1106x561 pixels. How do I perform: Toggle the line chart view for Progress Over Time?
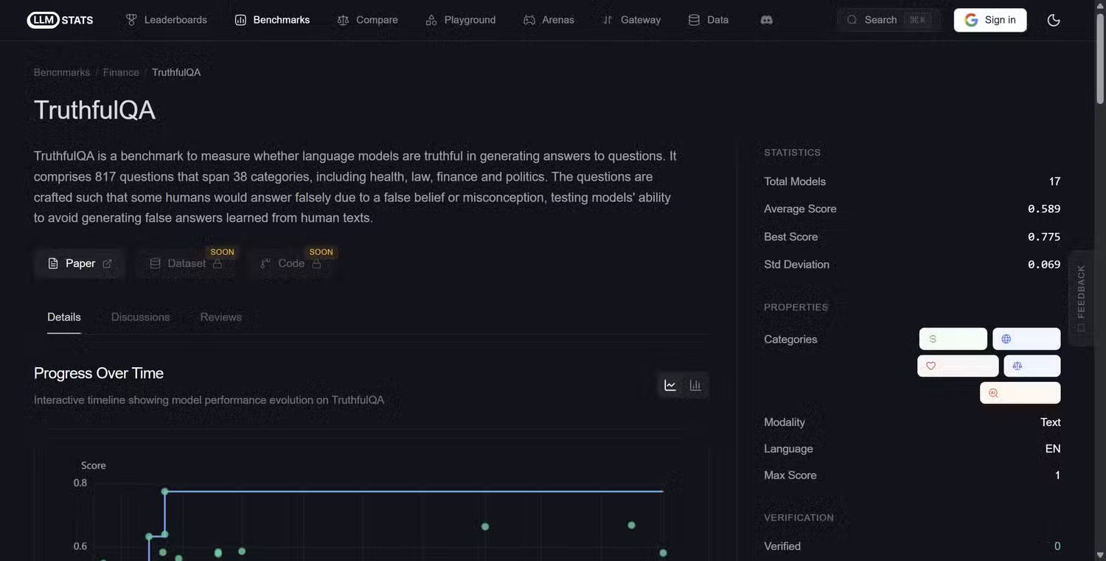tap(669, 384)
